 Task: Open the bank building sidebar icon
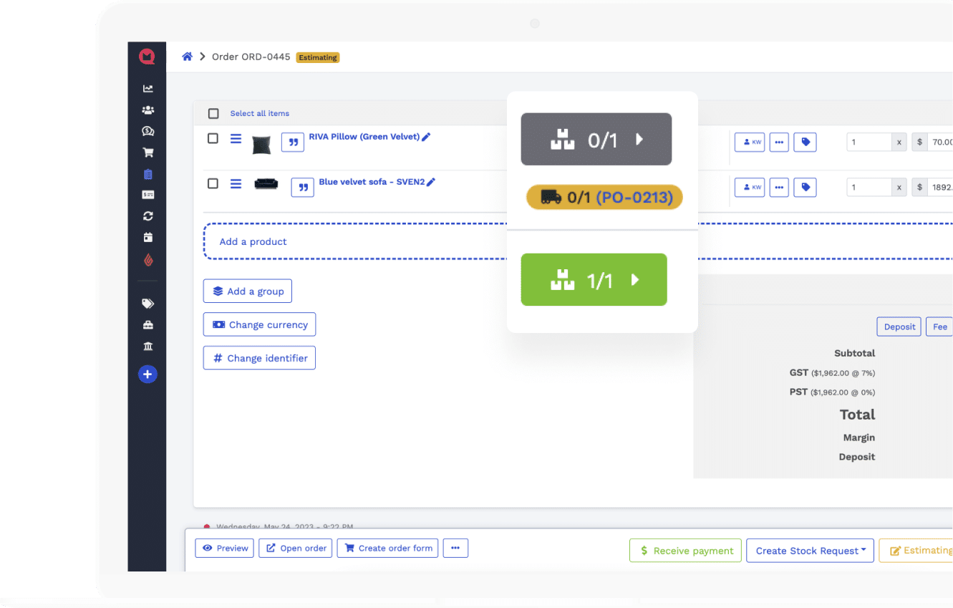point(147,347)
